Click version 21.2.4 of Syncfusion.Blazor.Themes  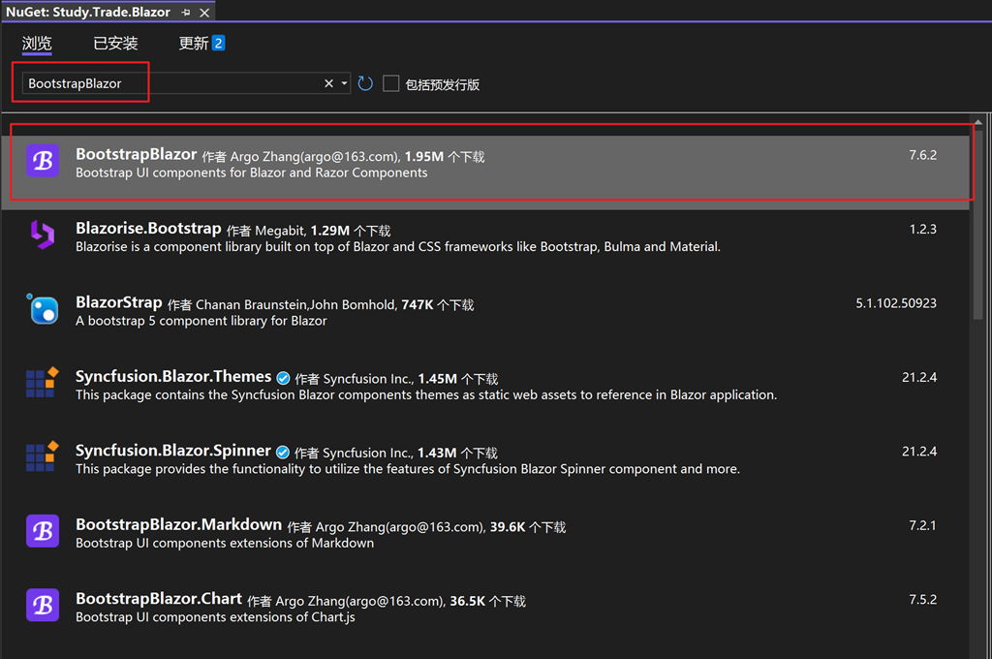[x=919, y=377]
